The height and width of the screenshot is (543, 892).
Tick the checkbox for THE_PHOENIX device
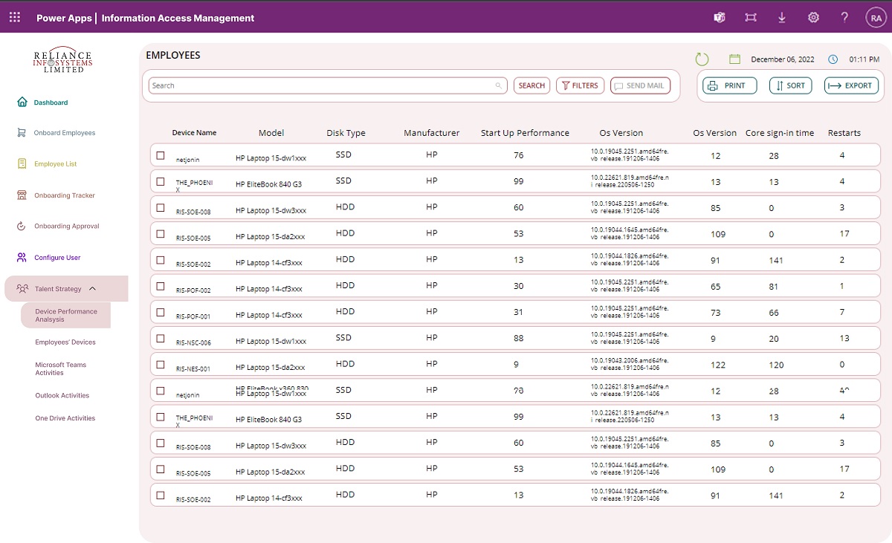[x=160, y=181]
